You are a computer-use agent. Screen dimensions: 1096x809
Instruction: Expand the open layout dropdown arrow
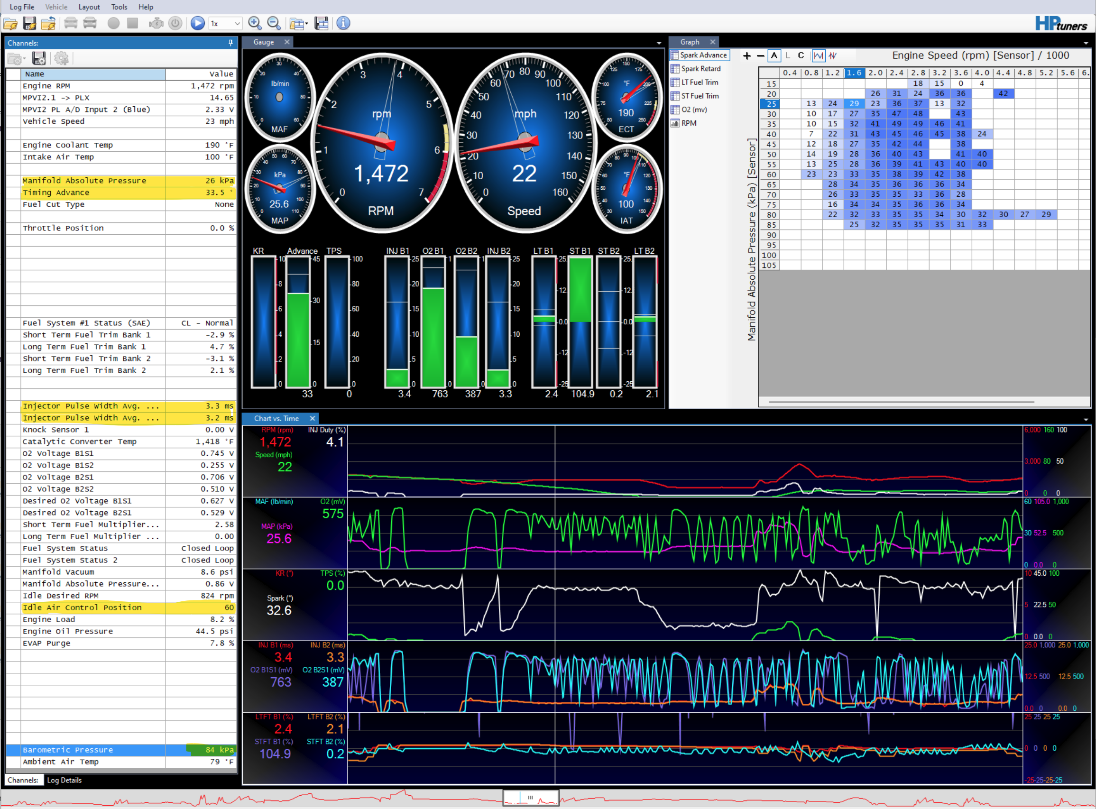[x=306, y=23]
